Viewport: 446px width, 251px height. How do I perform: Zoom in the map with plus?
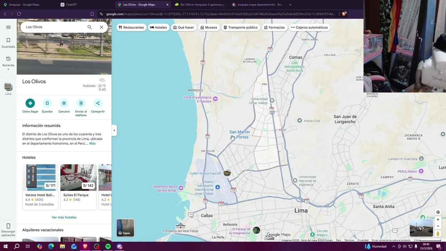[438, 220]
